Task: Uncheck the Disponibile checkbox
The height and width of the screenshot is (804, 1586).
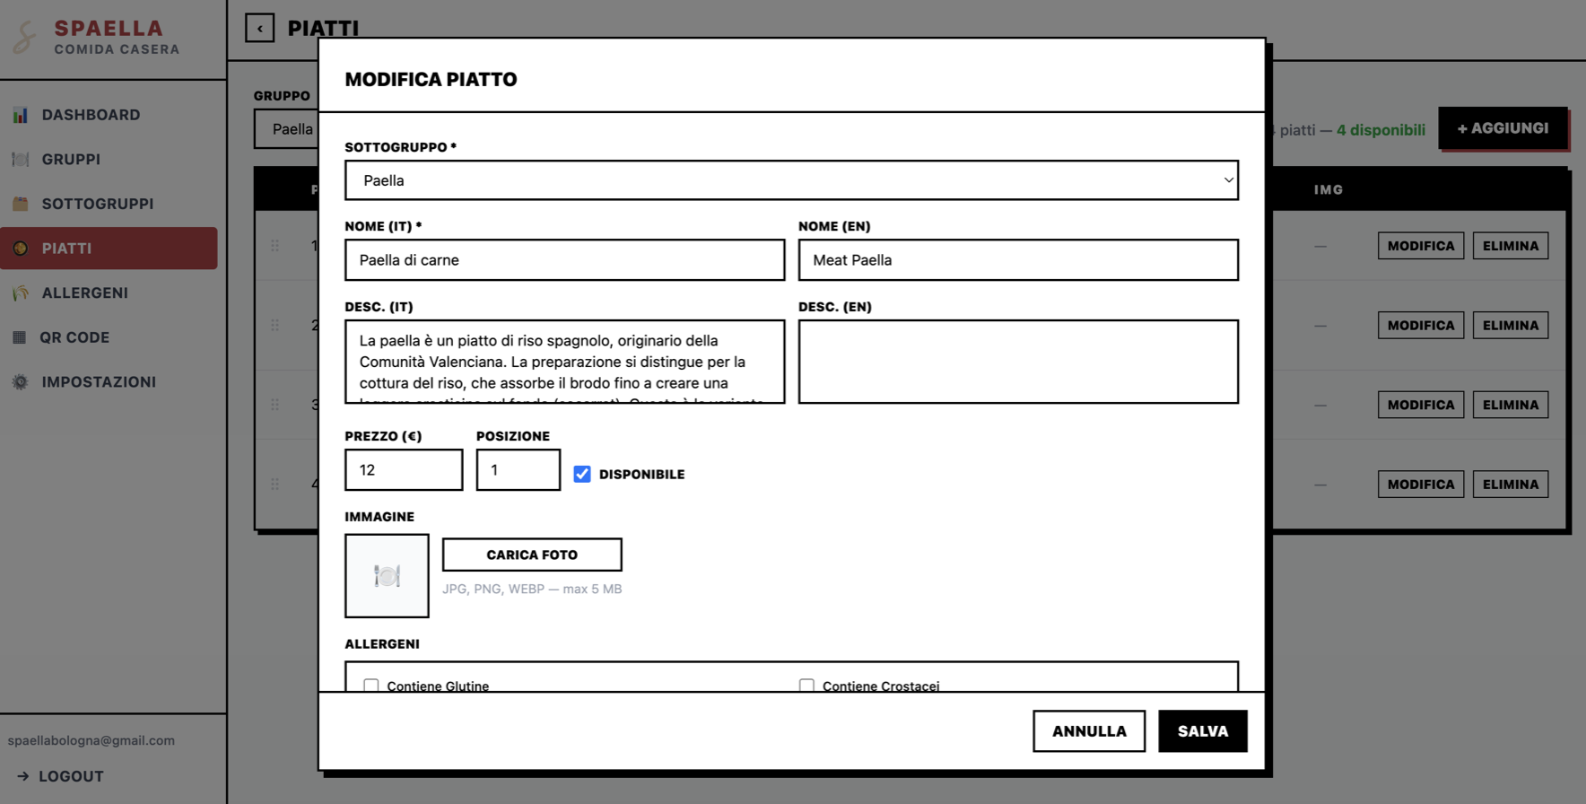Action: [x=582, y=474]
